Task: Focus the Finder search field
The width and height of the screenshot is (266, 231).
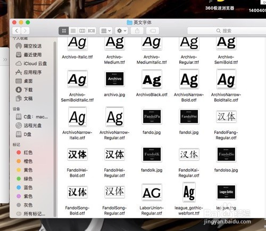Action: tap(226, 31)
